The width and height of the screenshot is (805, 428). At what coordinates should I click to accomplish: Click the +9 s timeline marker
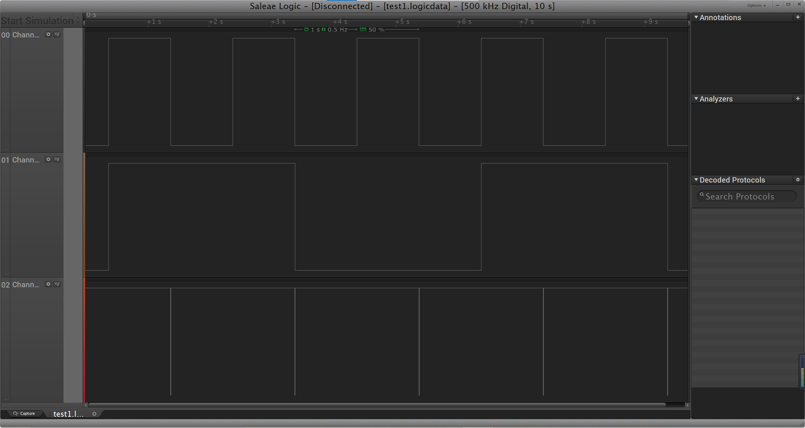pos(651,22)
